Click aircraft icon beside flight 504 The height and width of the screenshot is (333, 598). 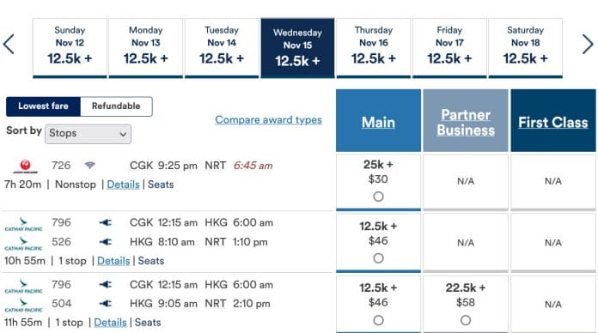tap(106, 303)
